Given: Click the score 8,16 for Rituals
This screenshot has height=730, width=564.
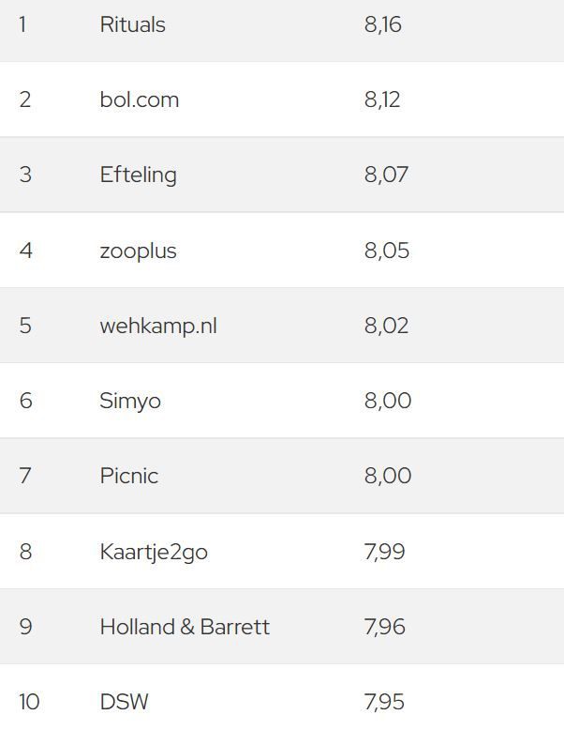Looking at the screenshot, I should coord(382,24).
